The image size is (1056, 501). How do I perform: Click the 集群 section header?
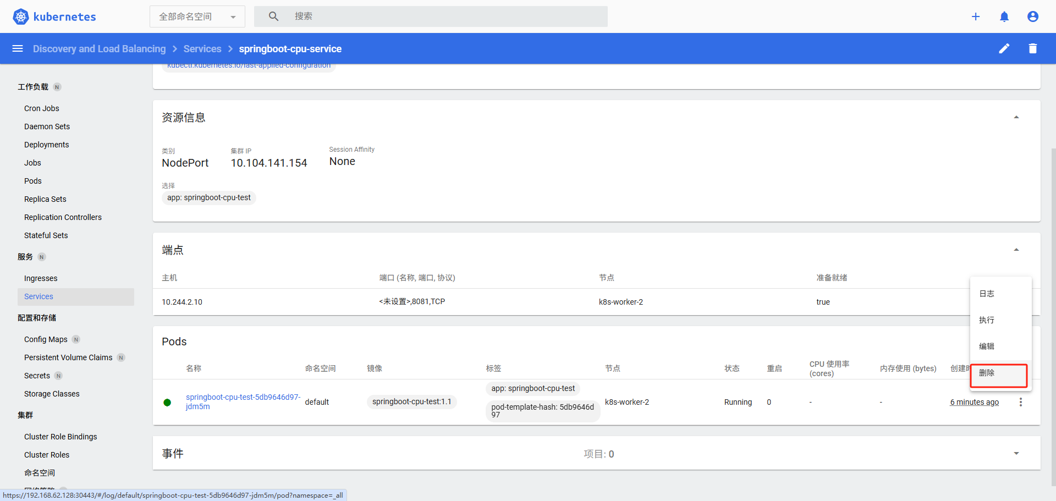pos(25,415)
